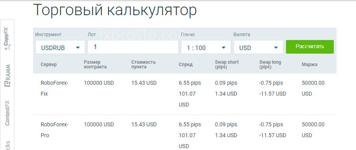356x150 pixels.
Task: Select the RoboForex-Pro server row
Action: [185, 133]
